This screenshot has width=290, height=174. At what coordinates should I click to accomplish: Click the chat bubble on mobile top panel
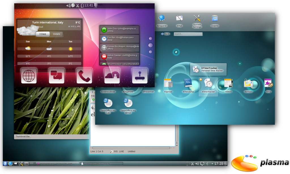point(73,5)
